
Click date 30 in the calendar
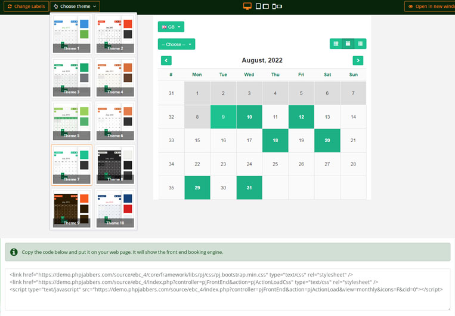point(223,188)
